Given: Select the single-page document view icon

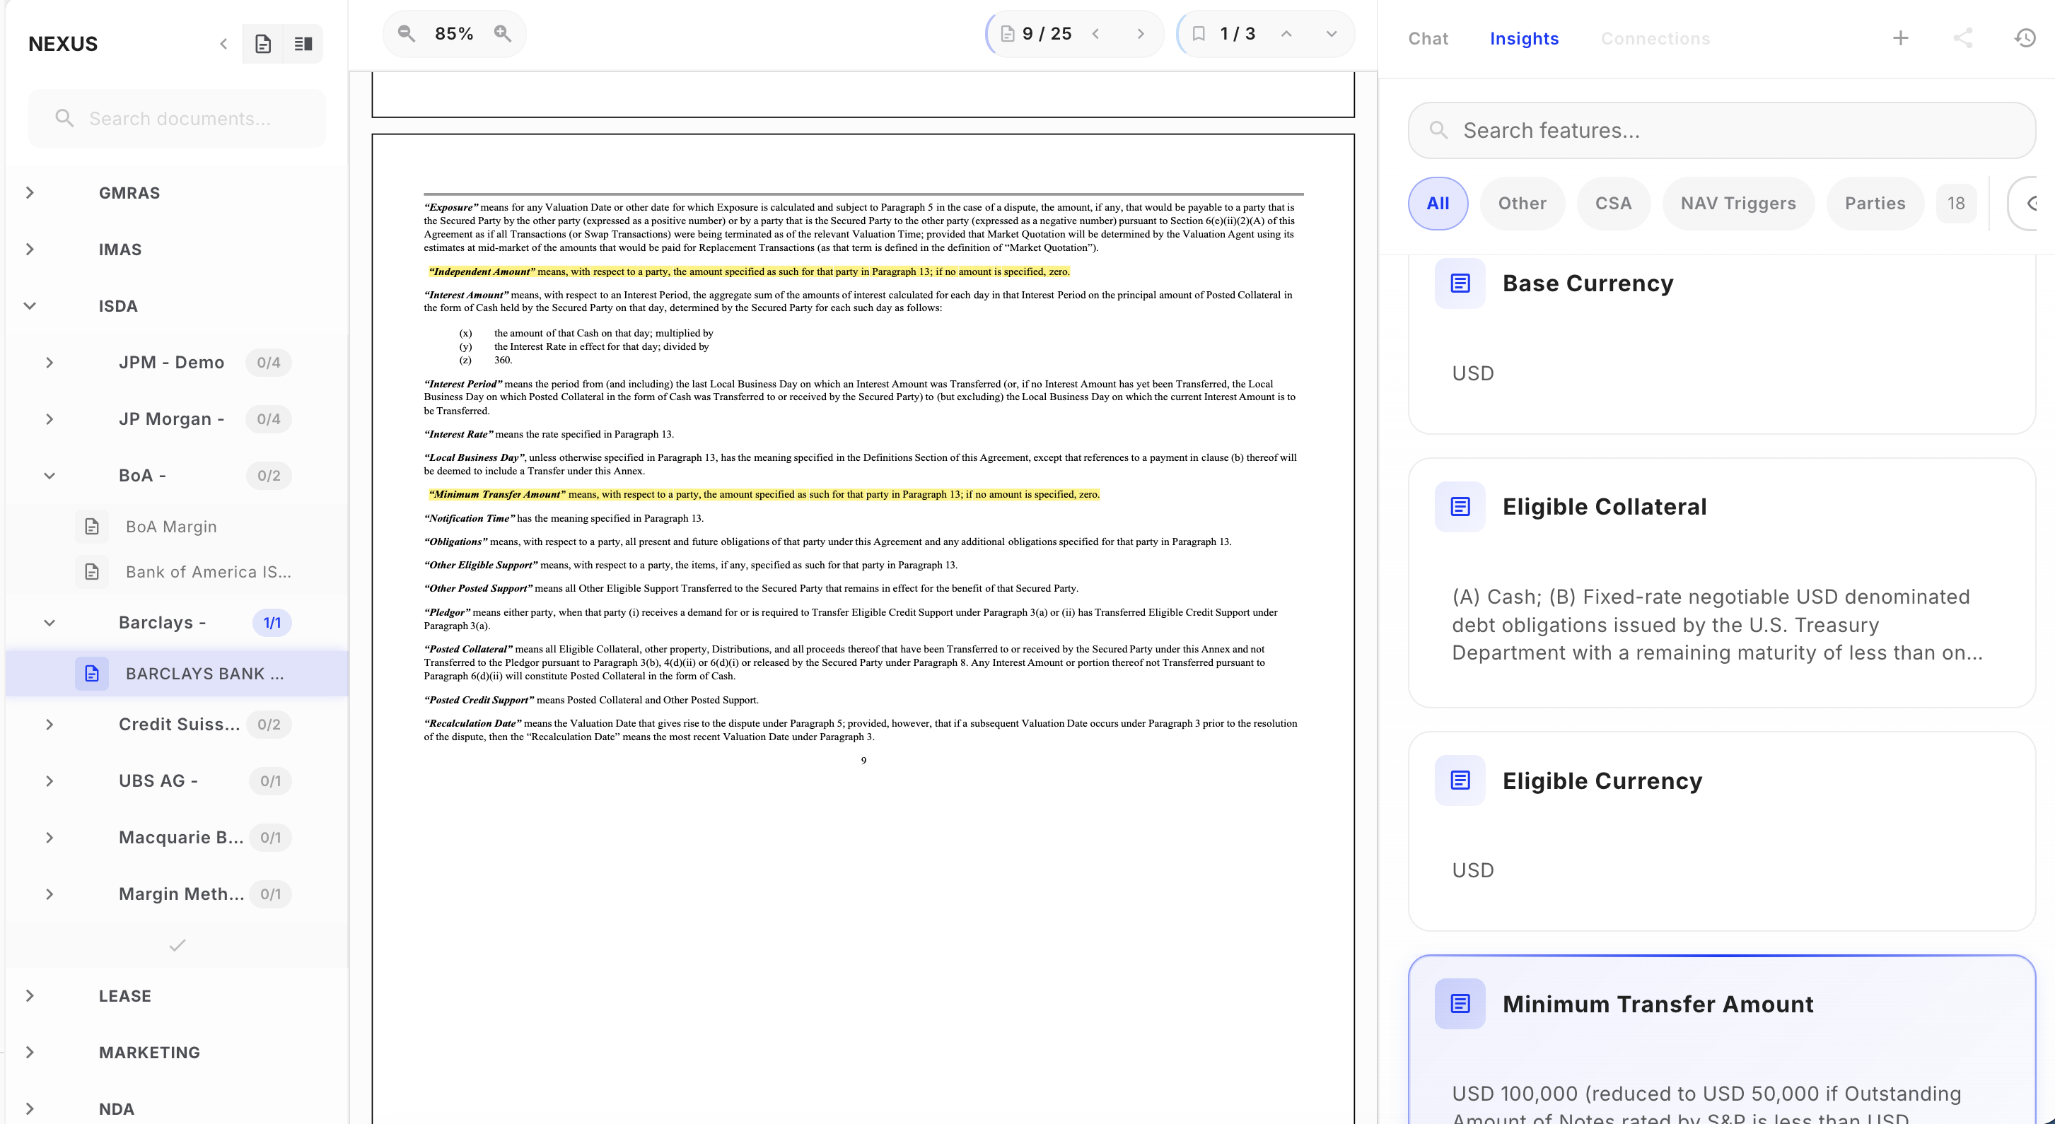Looking at the screenshot, I should pyautogui.click(x=263, y=44).
